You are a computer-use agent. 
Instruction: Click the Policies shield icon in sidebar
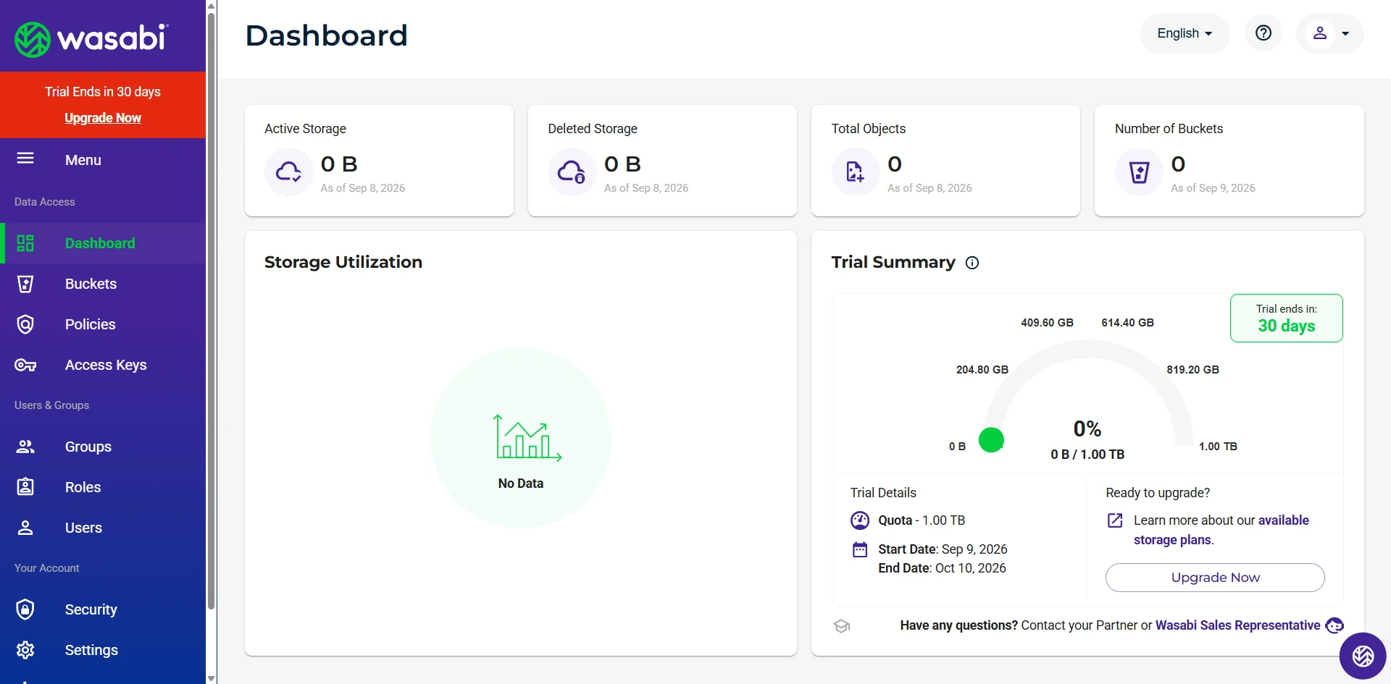25,324
